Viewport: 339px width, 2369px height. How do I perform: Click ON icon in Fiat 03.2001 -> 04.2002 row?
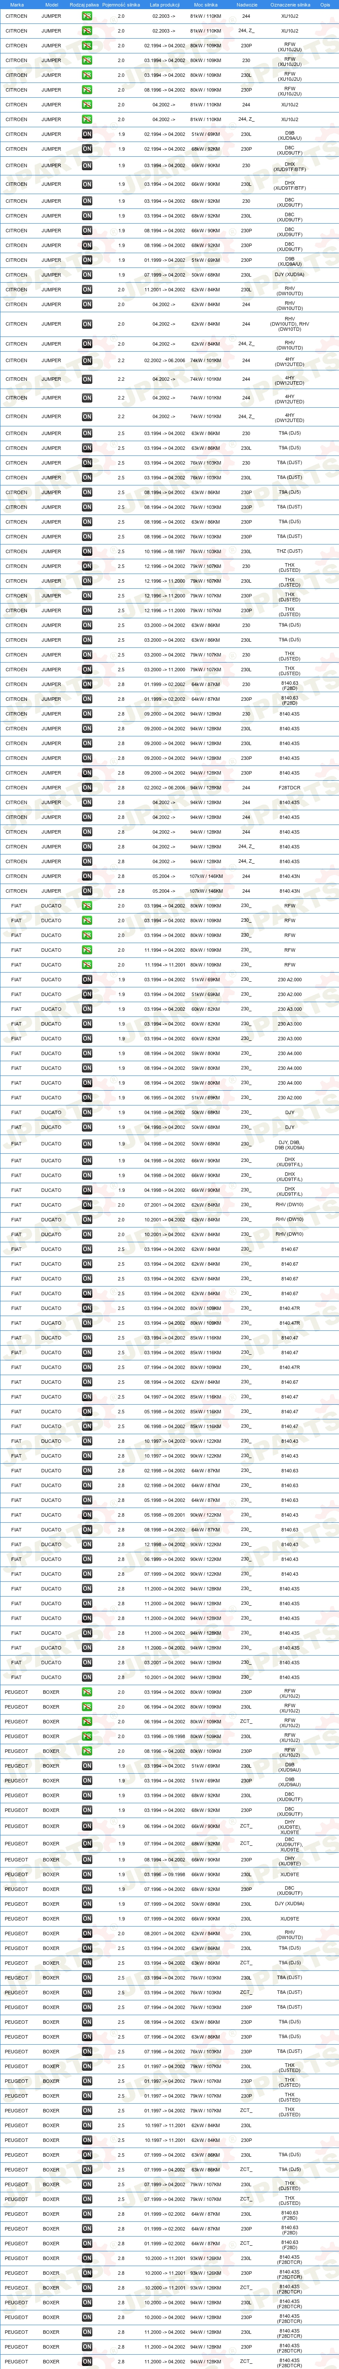coord(86,1663)
